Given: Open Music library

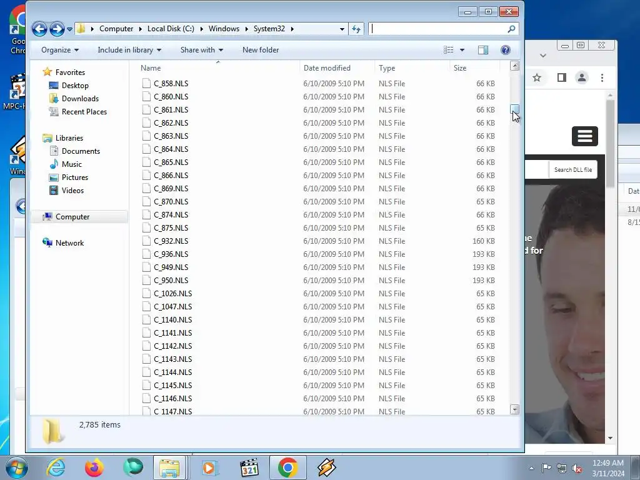Looking at the screenshot, I should [72, 164].
